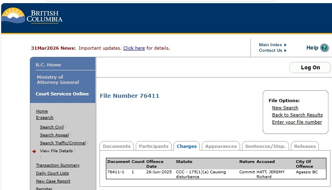Screen dimensions: 332x190
Task: Click city cell 'Agassiz BC'
Action: (x=307, y=172)
